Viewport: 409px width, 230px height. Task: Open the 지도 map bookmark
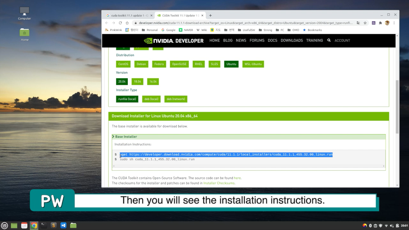click(216, 30)
